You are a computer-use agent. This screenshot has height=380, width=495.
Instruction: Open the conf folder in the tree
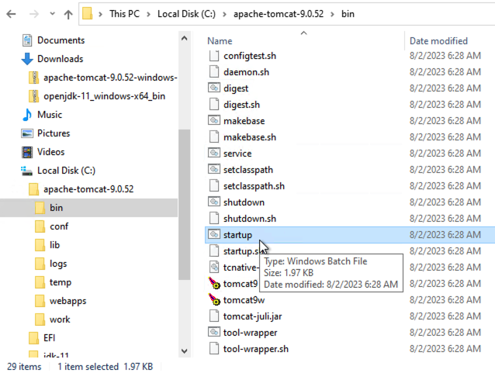[59, 226]
